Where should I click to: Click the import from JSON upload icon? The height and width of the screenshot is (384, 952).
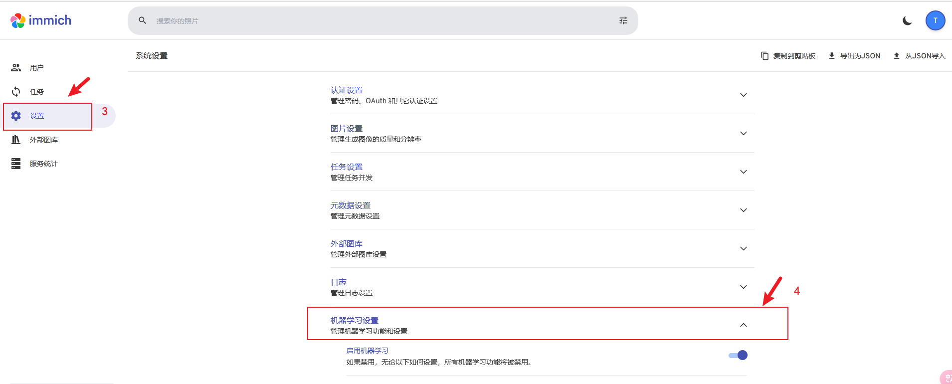coord(896,56)
